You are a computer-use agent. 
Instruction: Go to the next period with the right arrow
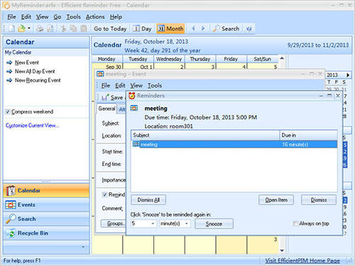click(x=203, y=28)
